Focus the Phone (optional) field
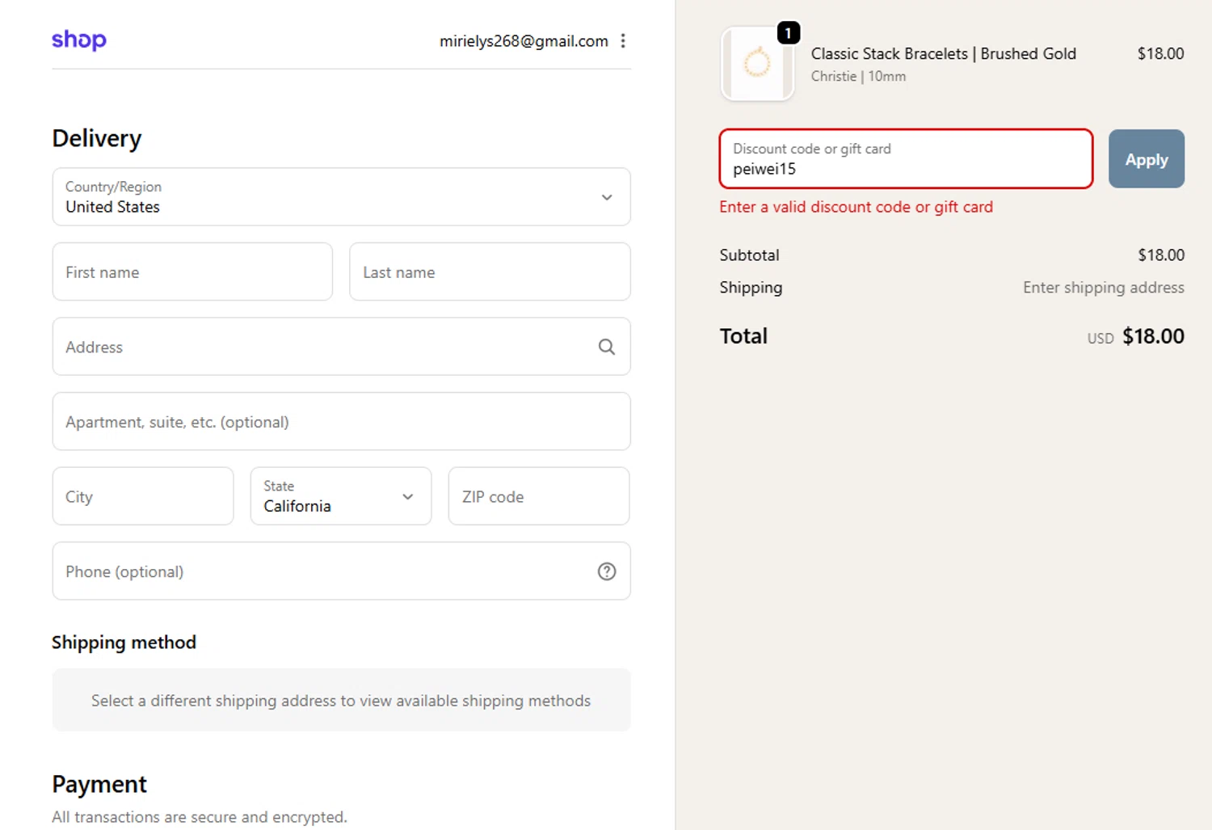Viewport: 1212px width, 830px height. (341, 571)
